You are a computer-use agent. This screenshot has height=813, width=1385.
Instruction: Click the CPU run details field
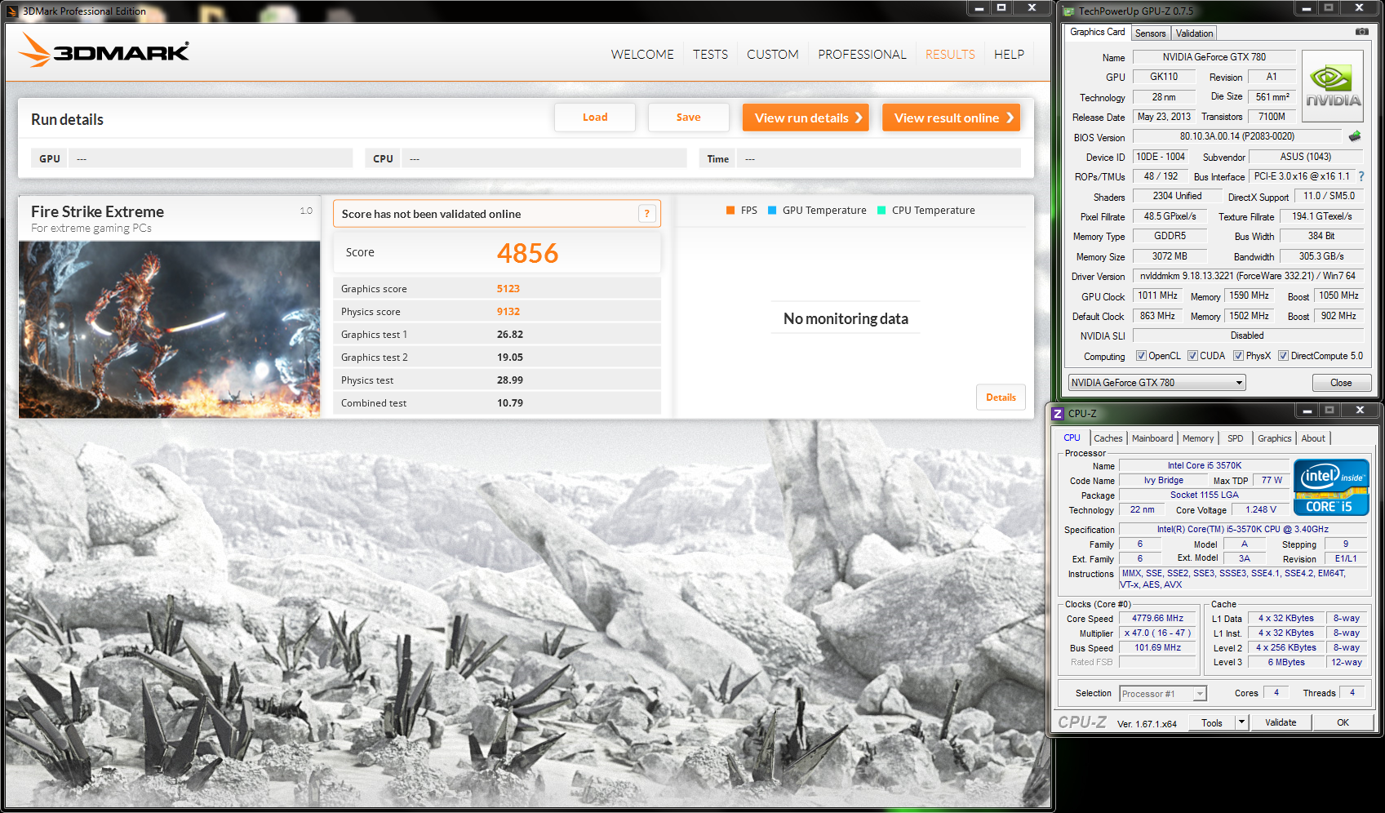pos(544,158)
